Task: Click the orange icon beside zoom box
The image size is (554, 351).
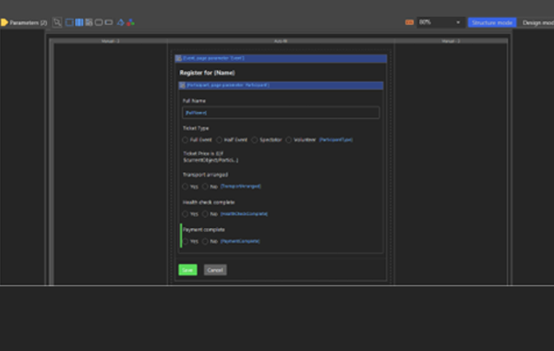Action: tap(409, 22)
